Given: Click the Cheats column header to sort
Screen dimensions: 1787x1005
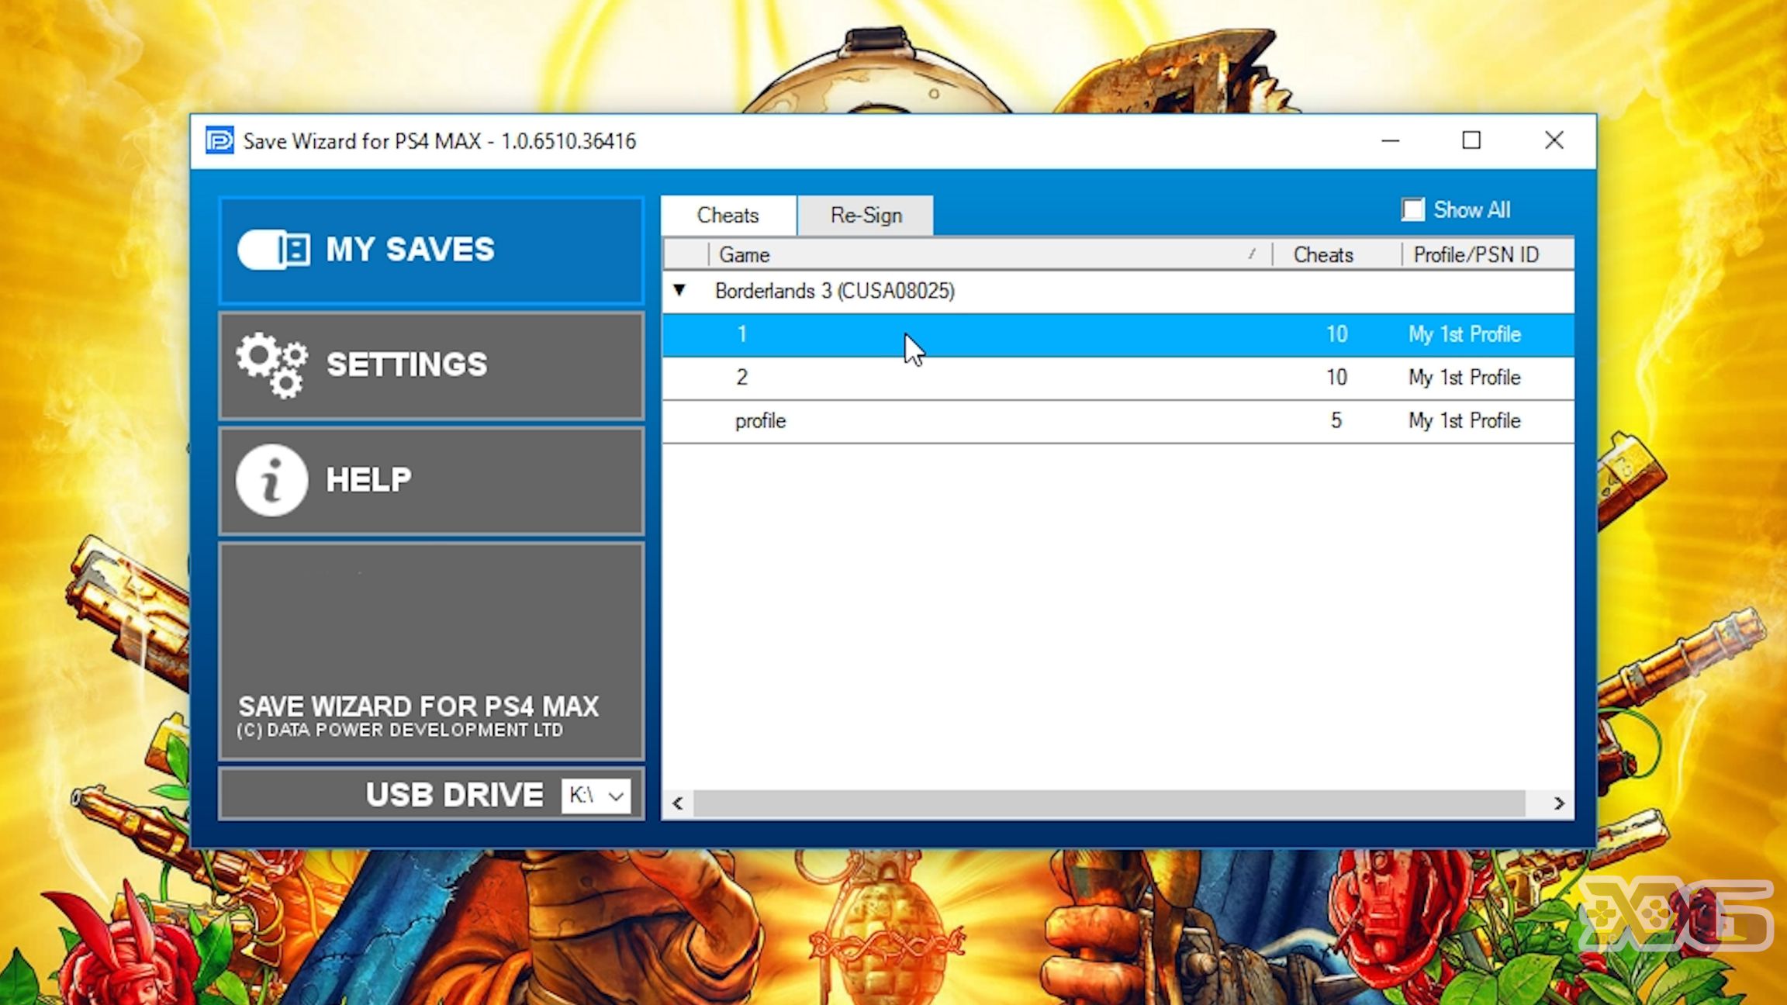Looking at the screenshot, I should tap(1324, 254).
